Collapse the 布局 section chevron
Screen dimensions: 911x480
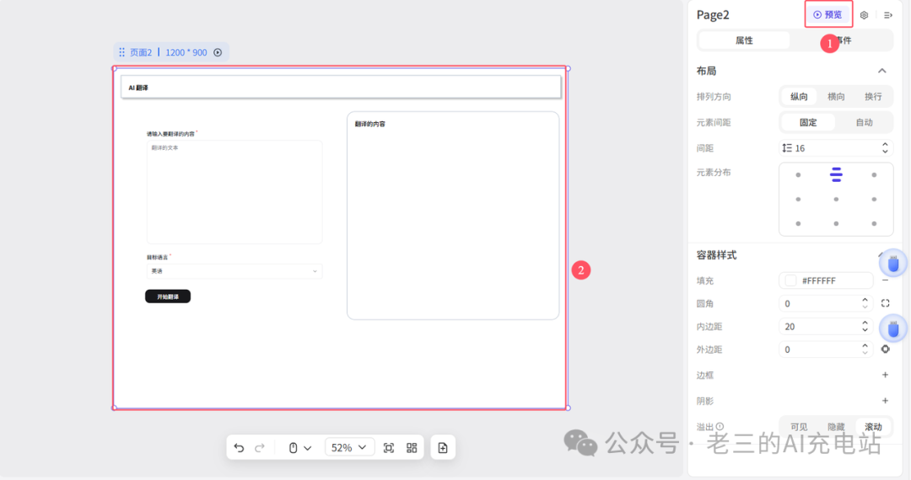tap(882, 71)
